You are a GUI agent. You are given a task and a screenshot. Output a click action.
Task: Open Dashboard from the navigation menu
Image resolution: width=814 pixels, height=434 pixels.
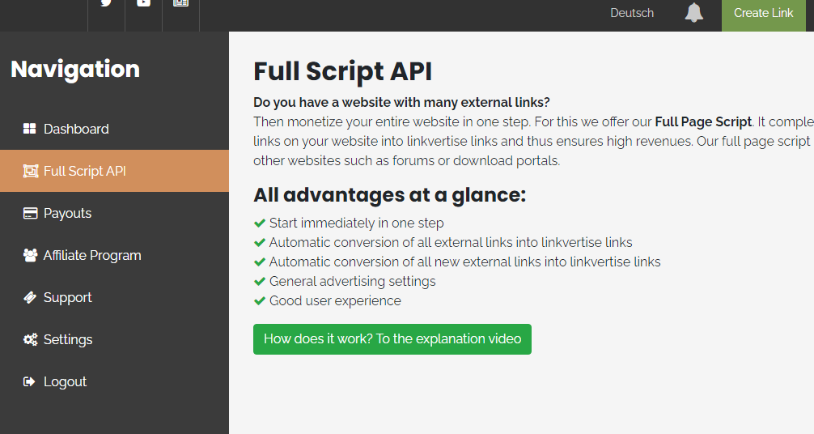pos(76,129)
